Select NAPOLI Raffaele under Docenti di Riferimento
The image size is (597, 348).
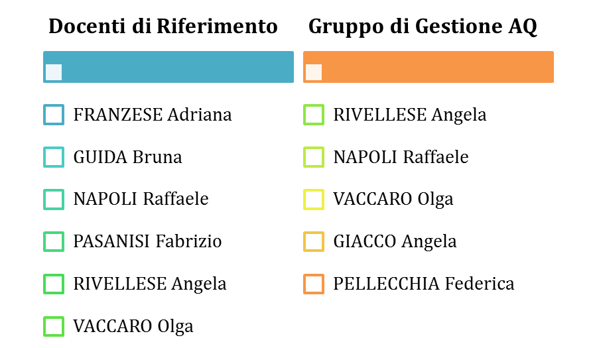[x=54, y=200]
